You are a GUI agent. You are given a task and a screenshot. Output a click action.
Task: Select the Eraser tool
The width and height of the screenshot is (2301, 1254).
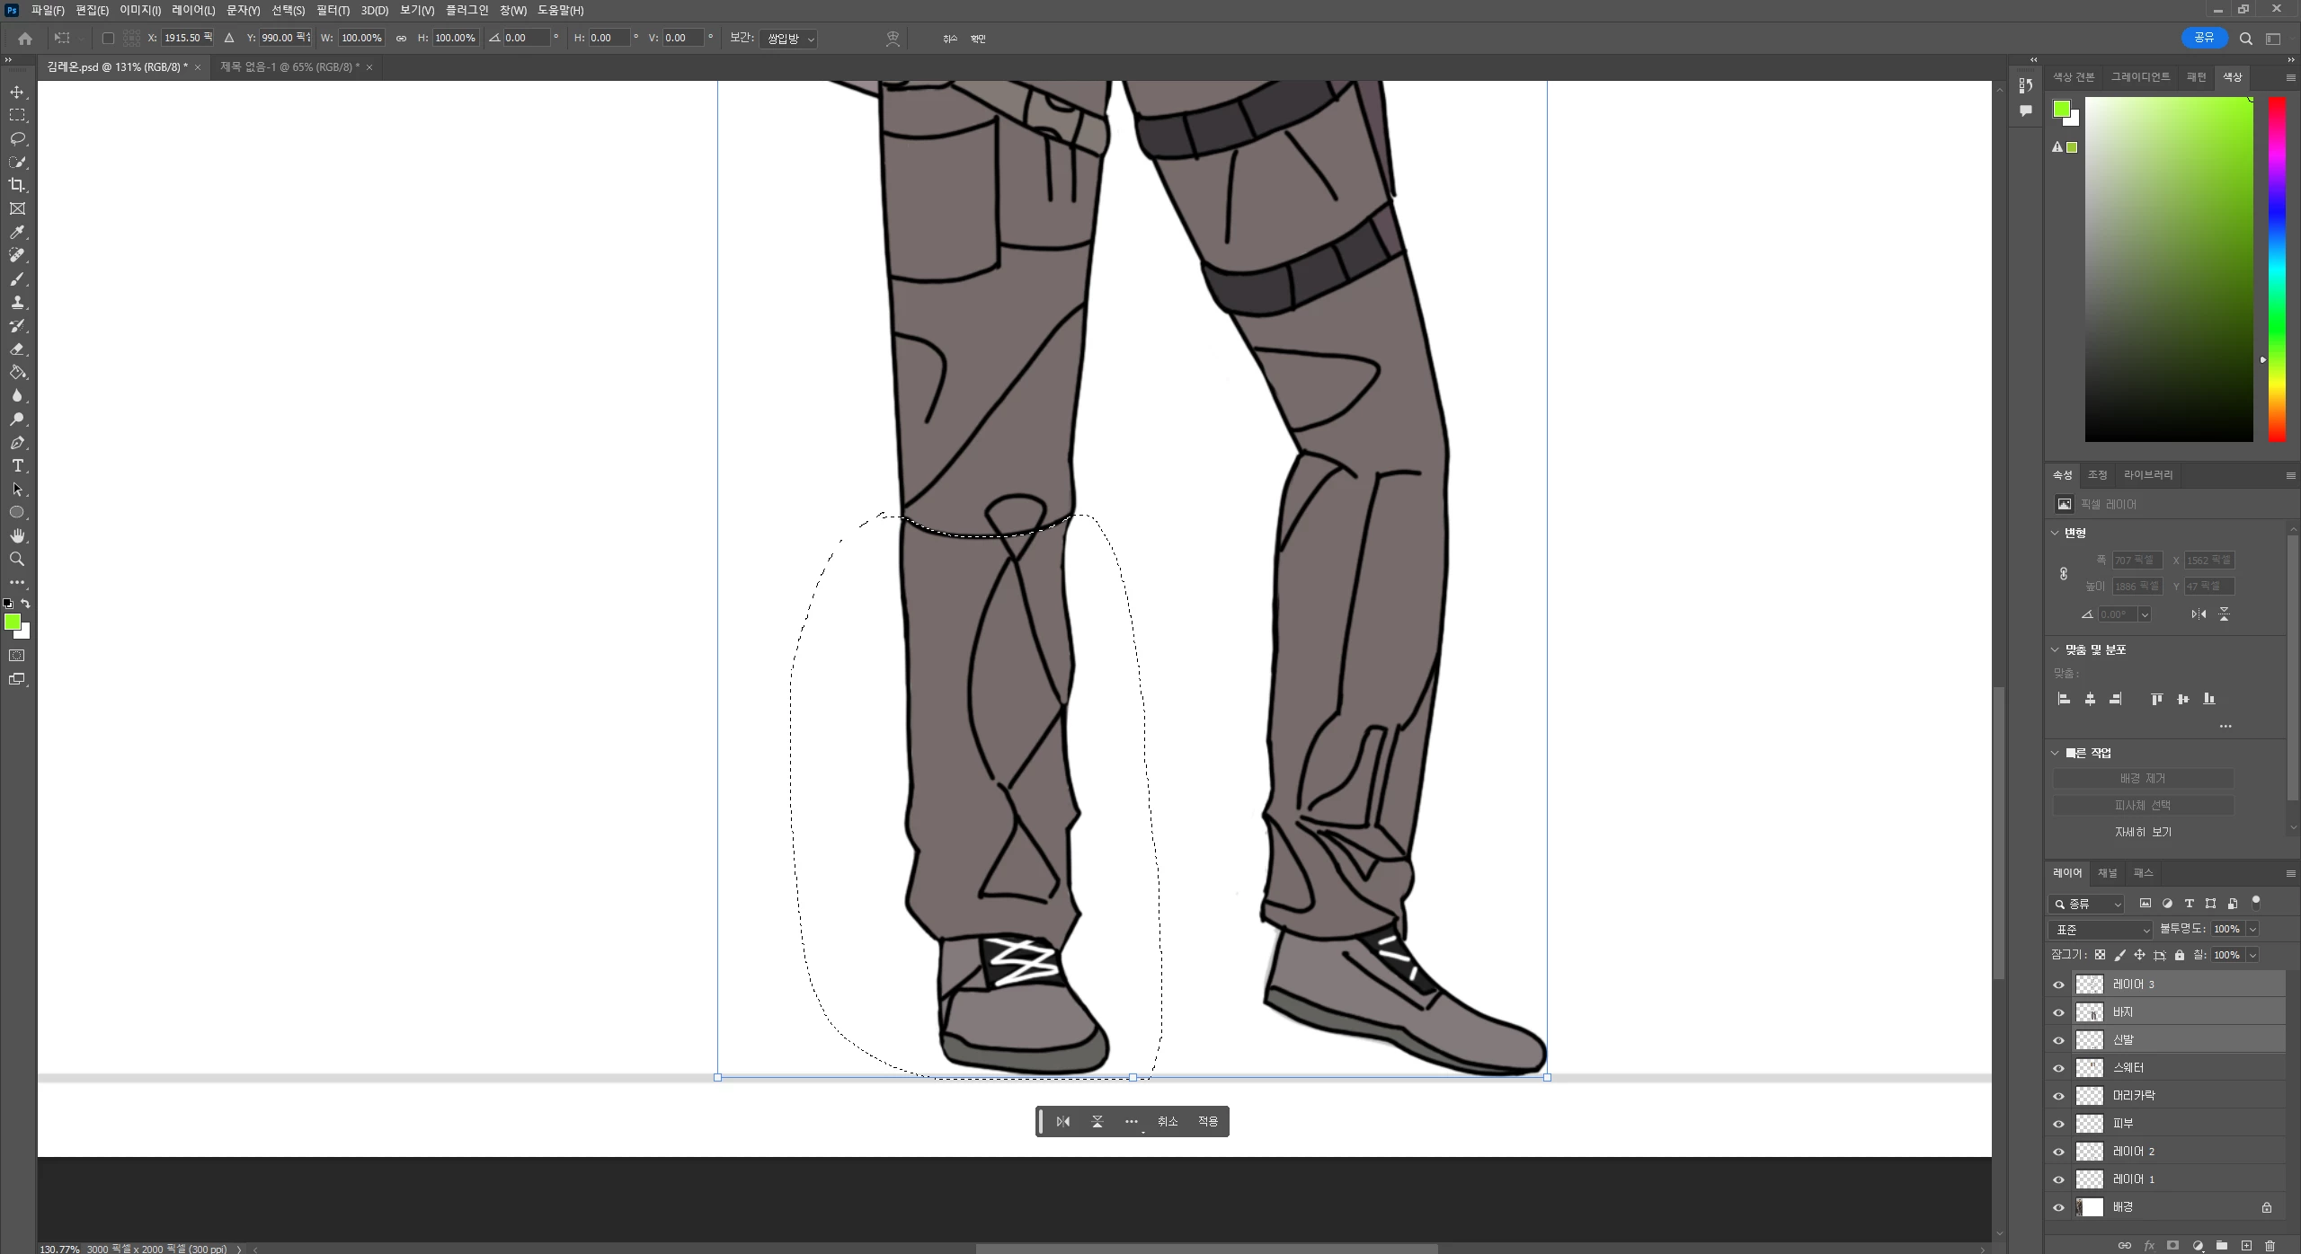[17, 349]
